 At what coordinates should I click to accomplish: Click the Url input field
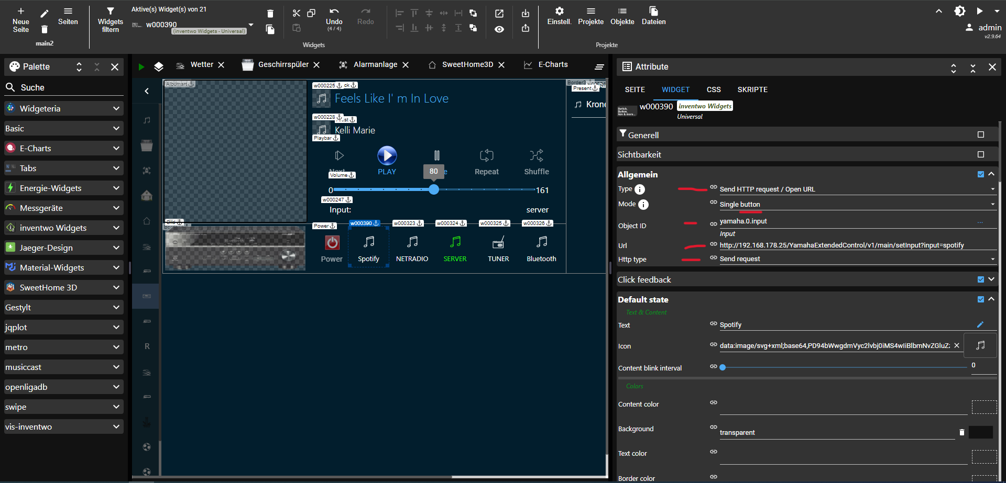[x=857, y=245]
